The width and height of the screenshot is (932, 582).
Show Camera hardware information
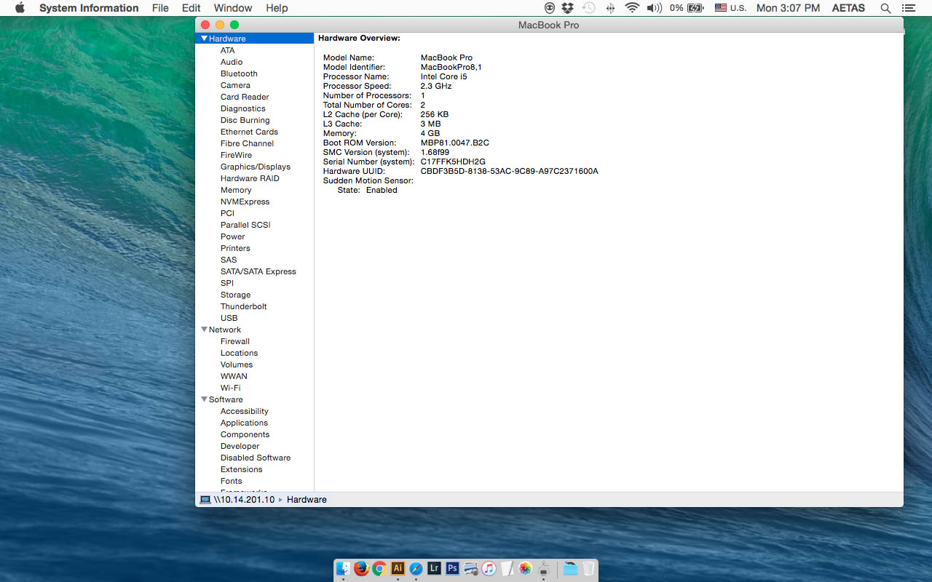(x=235, y=85)
